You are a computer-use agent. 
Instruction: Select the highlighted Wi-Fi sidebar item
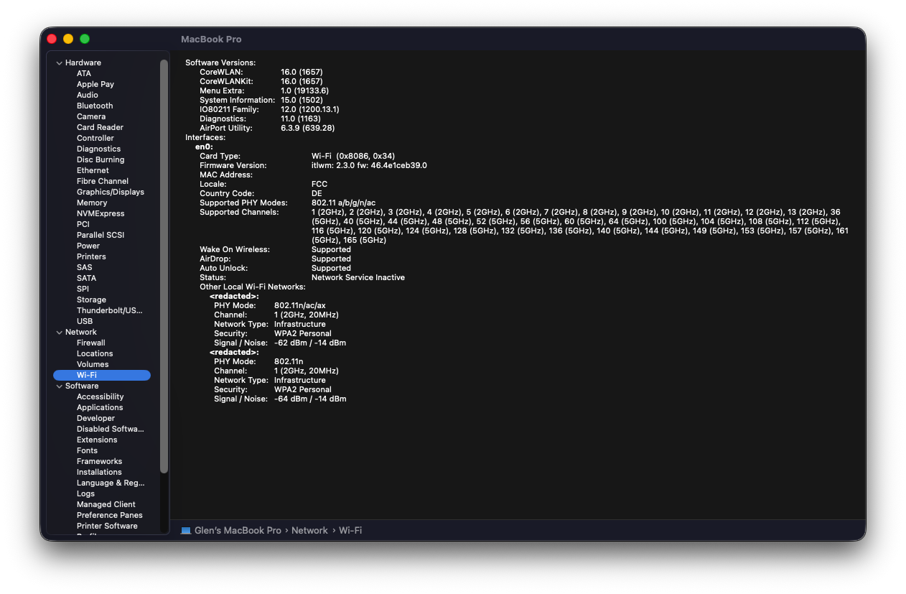coord(102,375)
